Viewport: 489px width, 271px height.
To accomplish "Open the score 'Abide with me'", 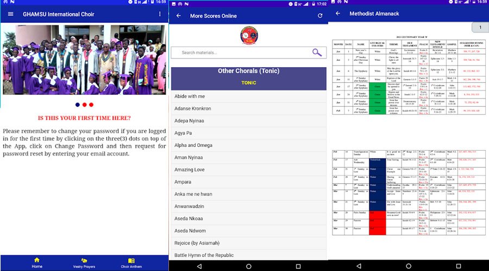I will 248,96.
